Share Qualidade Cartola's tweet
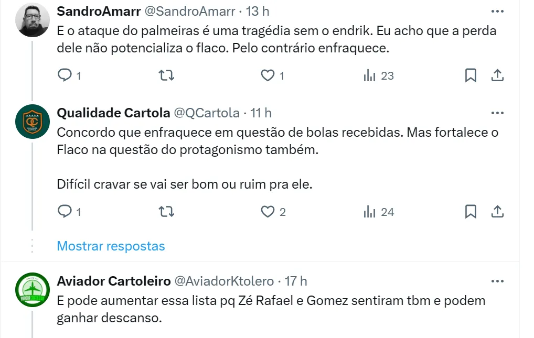This screenshot has width=534, height=338. tap(497, 212)
